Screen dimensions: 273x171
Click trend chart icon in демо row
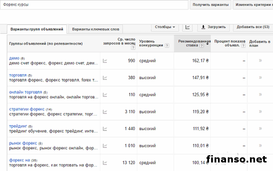click(x=105, y=61)
